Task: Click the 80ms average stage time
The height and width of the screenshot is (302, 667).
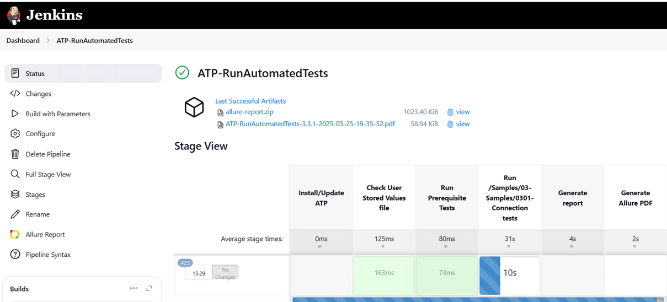Action: pos(447,239)
